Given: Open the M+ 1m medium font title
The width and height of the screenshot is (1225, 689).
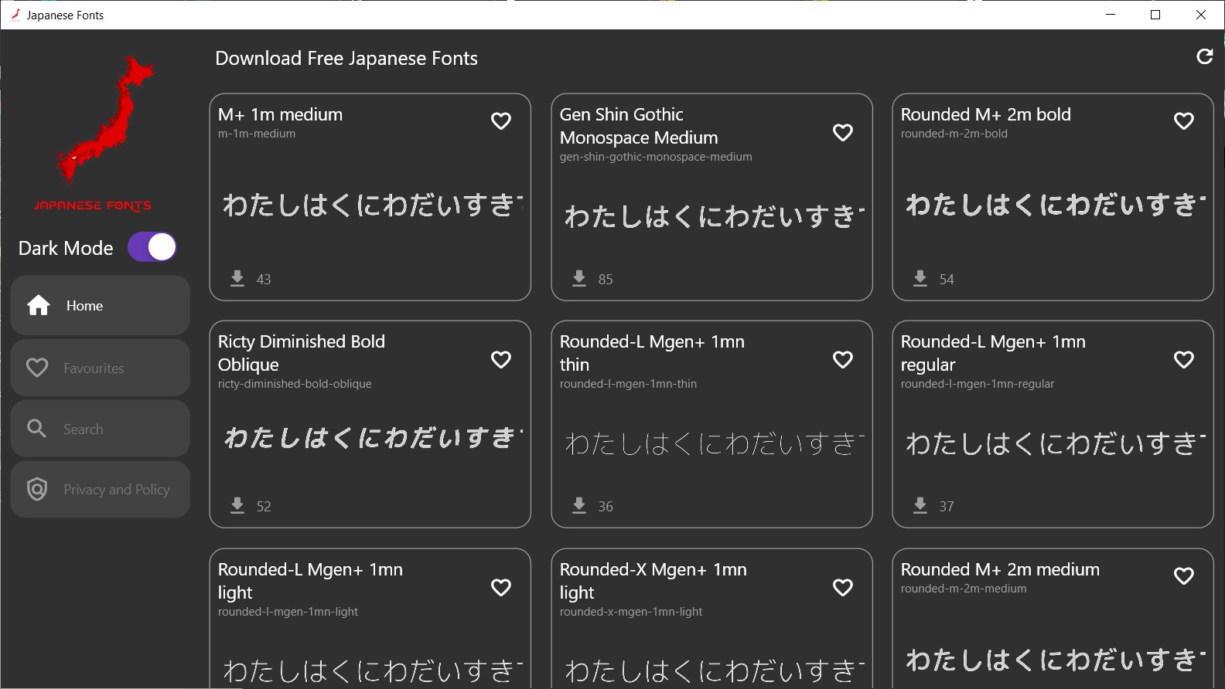Looking at the screenshot, I should pos(280,114).
